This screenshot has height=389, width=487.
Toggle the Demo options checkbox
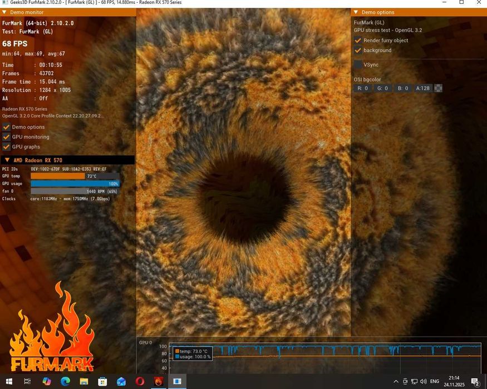tap(6, 127)
